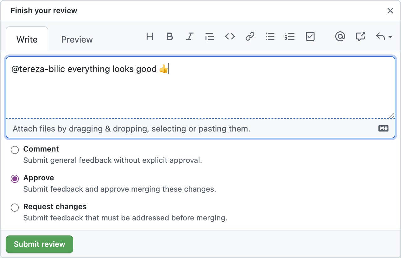Select the Comment radio option
This screenshot has height=258, width=401.
click(15, 150)
